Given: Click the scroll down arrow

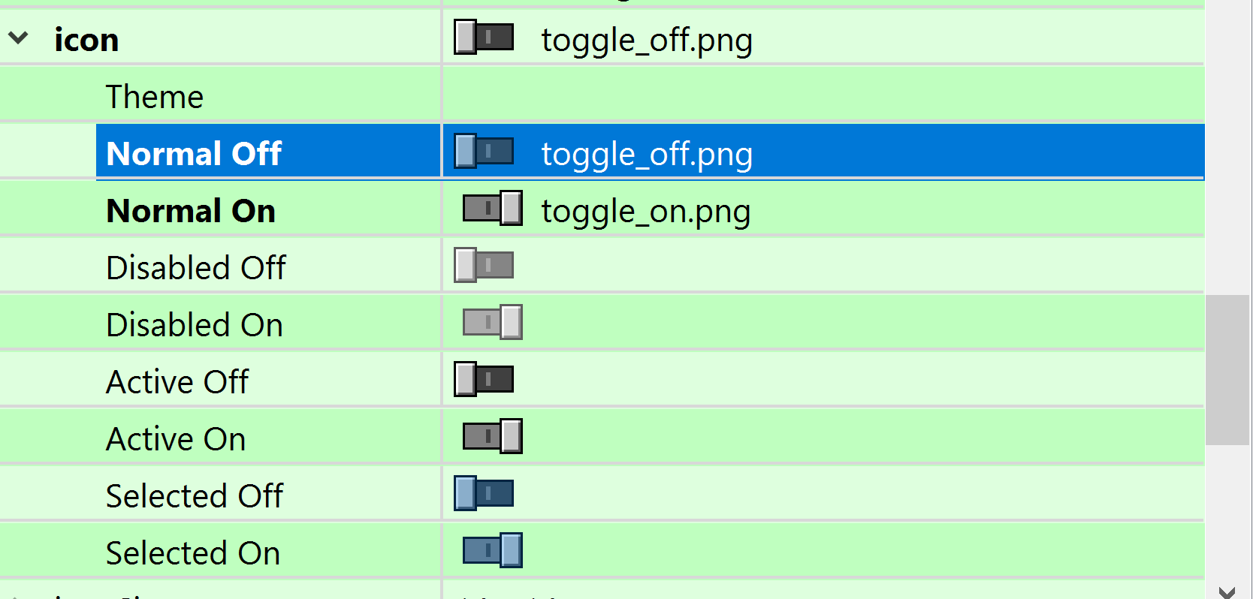Looking at the screenshot, I should (1227, 591).
